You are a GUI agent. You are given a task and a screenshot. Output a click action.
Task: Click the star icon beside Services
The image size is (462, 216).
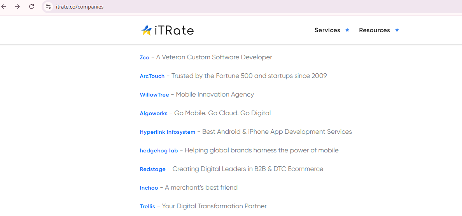pyautogui.click(x=347, y=30)
